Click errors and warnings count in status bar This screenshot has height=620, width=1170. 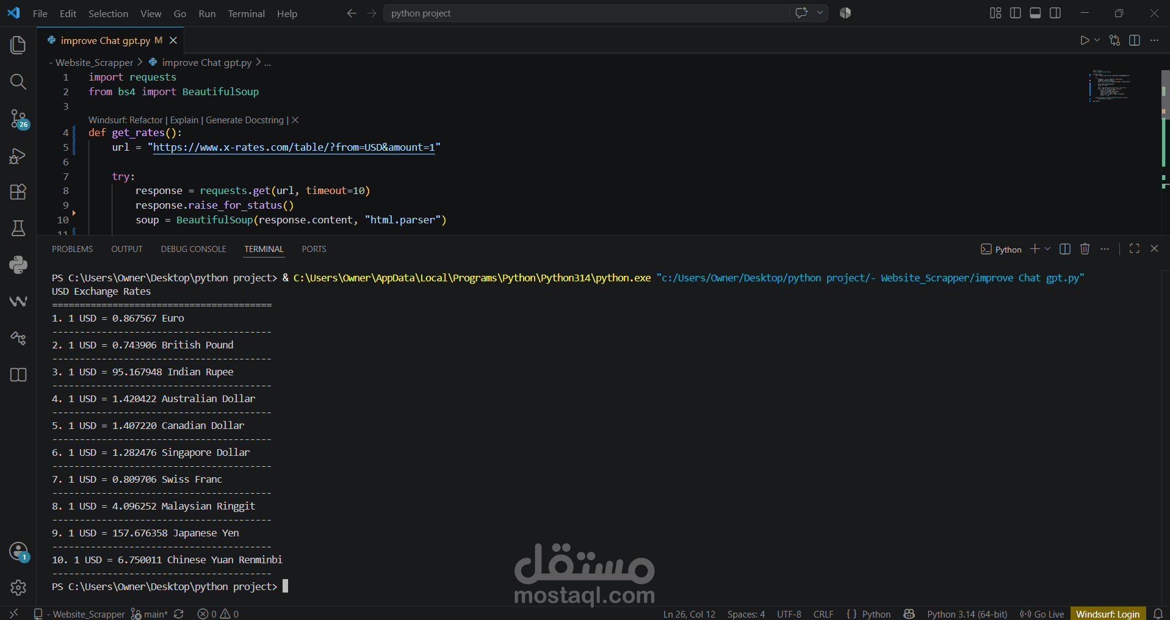[218, 614]
